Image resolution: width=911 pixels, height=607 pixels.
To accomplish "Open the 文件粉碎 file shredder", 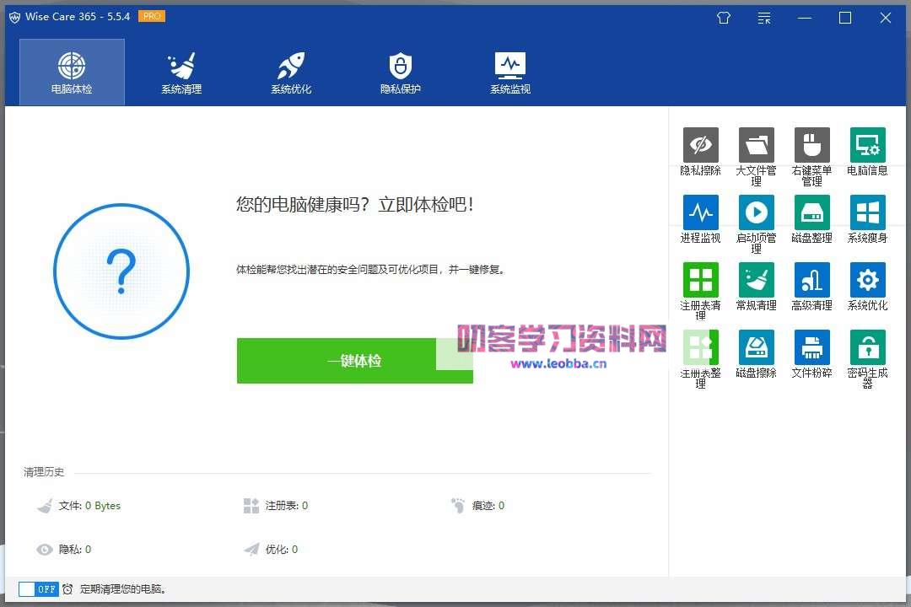I will click(811, 348).
